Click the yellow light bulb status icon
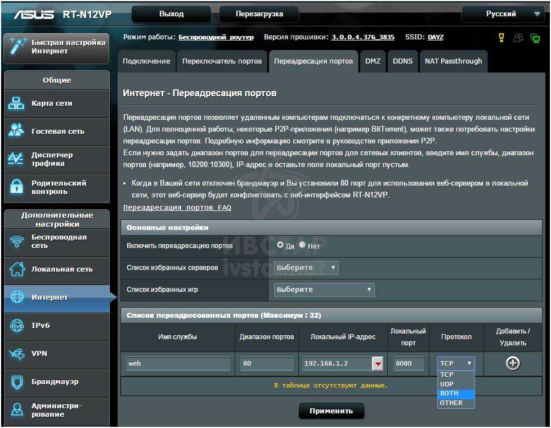Viewport: 551px width, 428px height. pyautogui.click(x=501, y=38)
